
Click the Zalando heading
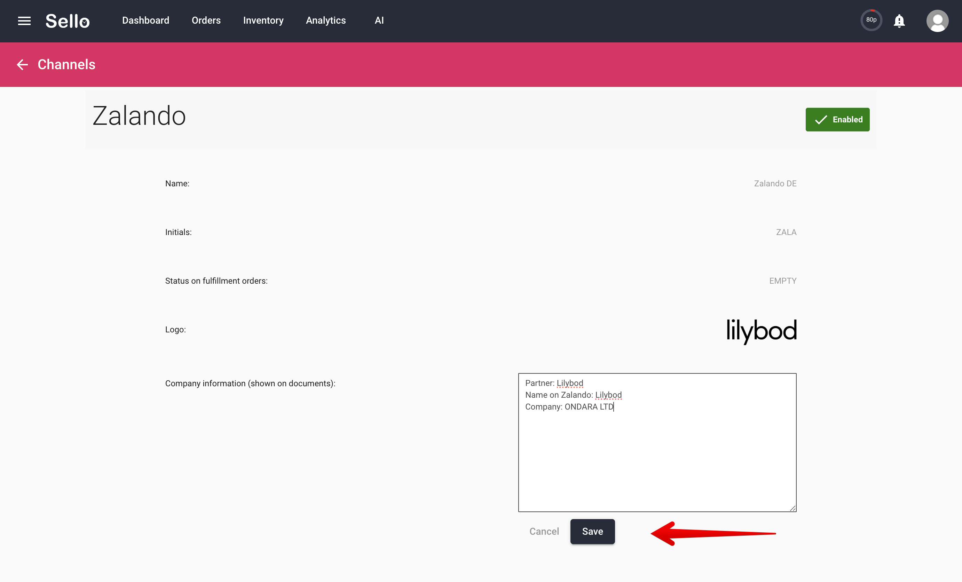click(x=139, y=116)
